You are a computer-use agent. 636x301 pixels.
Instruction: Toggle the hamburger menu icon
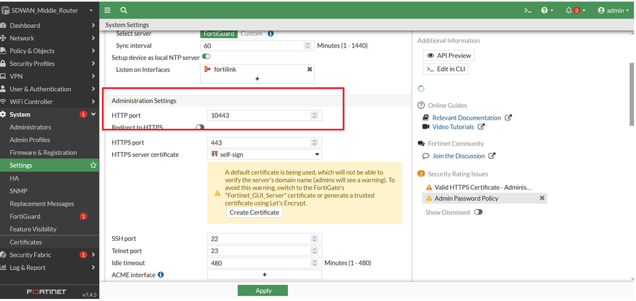(x=107, y=10)
